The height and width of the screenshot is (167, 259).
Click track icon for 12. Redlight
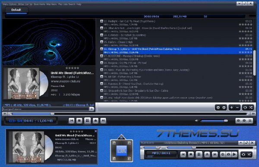point(101,21)
